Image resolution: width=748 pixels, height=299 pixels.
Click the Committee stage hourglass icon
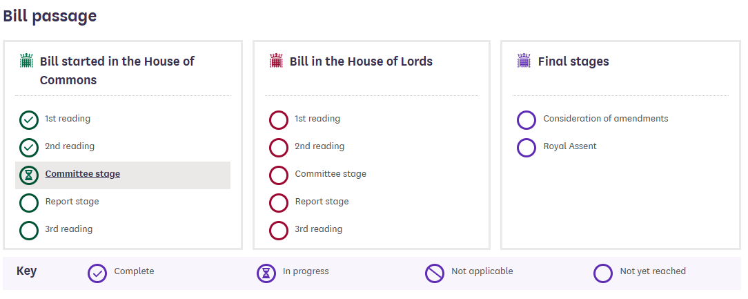point(29,175)
